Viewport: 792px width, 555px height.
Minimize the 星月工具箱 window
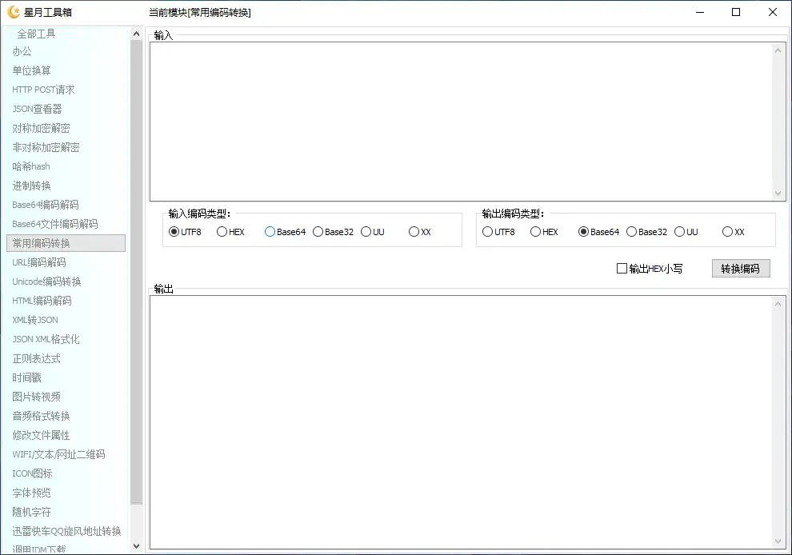pyautogui.click(x=700, y=12)
